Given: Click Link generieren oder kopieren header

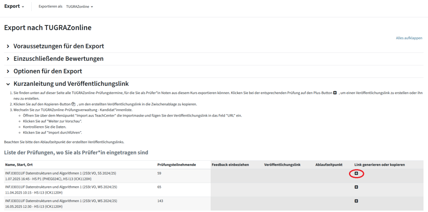Looking at the screenshot, I should point(380,165).
